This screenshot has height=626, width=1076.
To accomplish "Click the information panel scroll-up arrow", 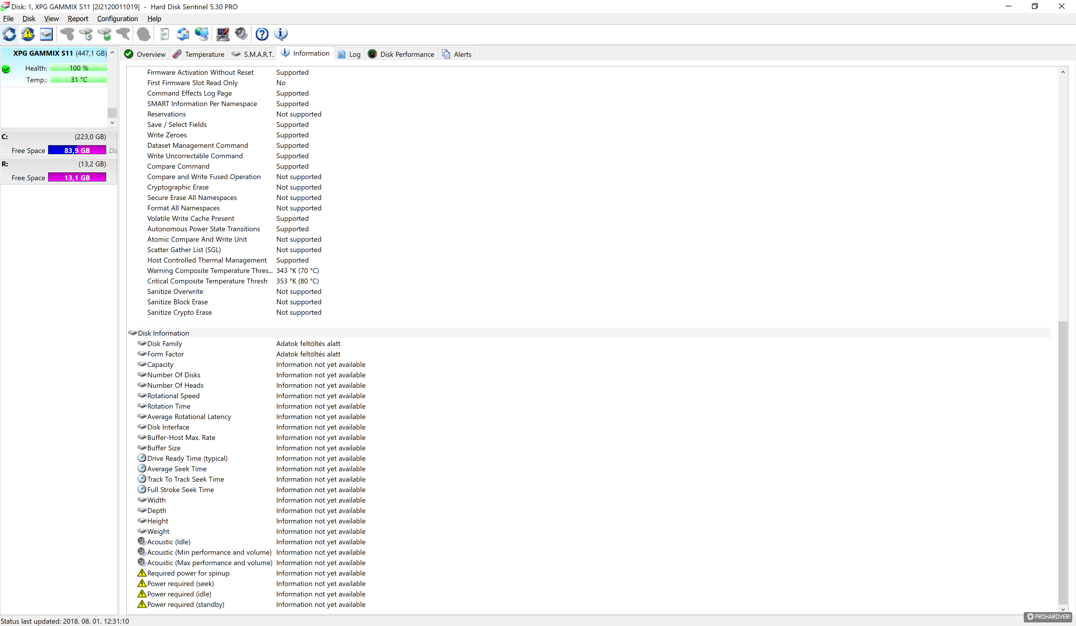I will point(1063,72).
